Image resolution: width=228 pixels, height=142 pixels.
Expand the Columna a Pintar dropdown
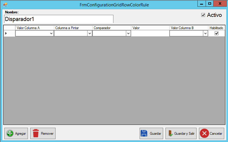(x=90, y=34)
